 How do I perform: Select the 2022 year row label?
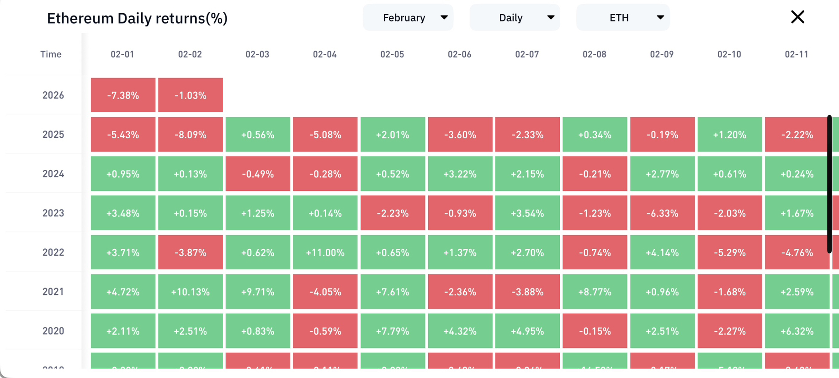pyautogui.click(x=53, y=252)
